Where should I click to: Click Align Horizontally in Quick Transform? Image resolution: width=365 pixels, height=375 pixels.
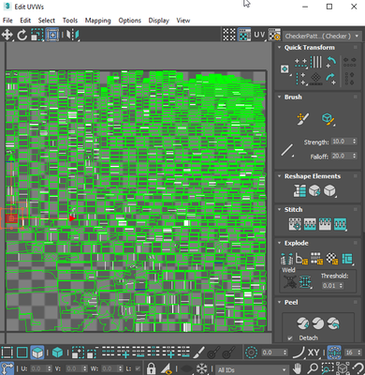301,62
